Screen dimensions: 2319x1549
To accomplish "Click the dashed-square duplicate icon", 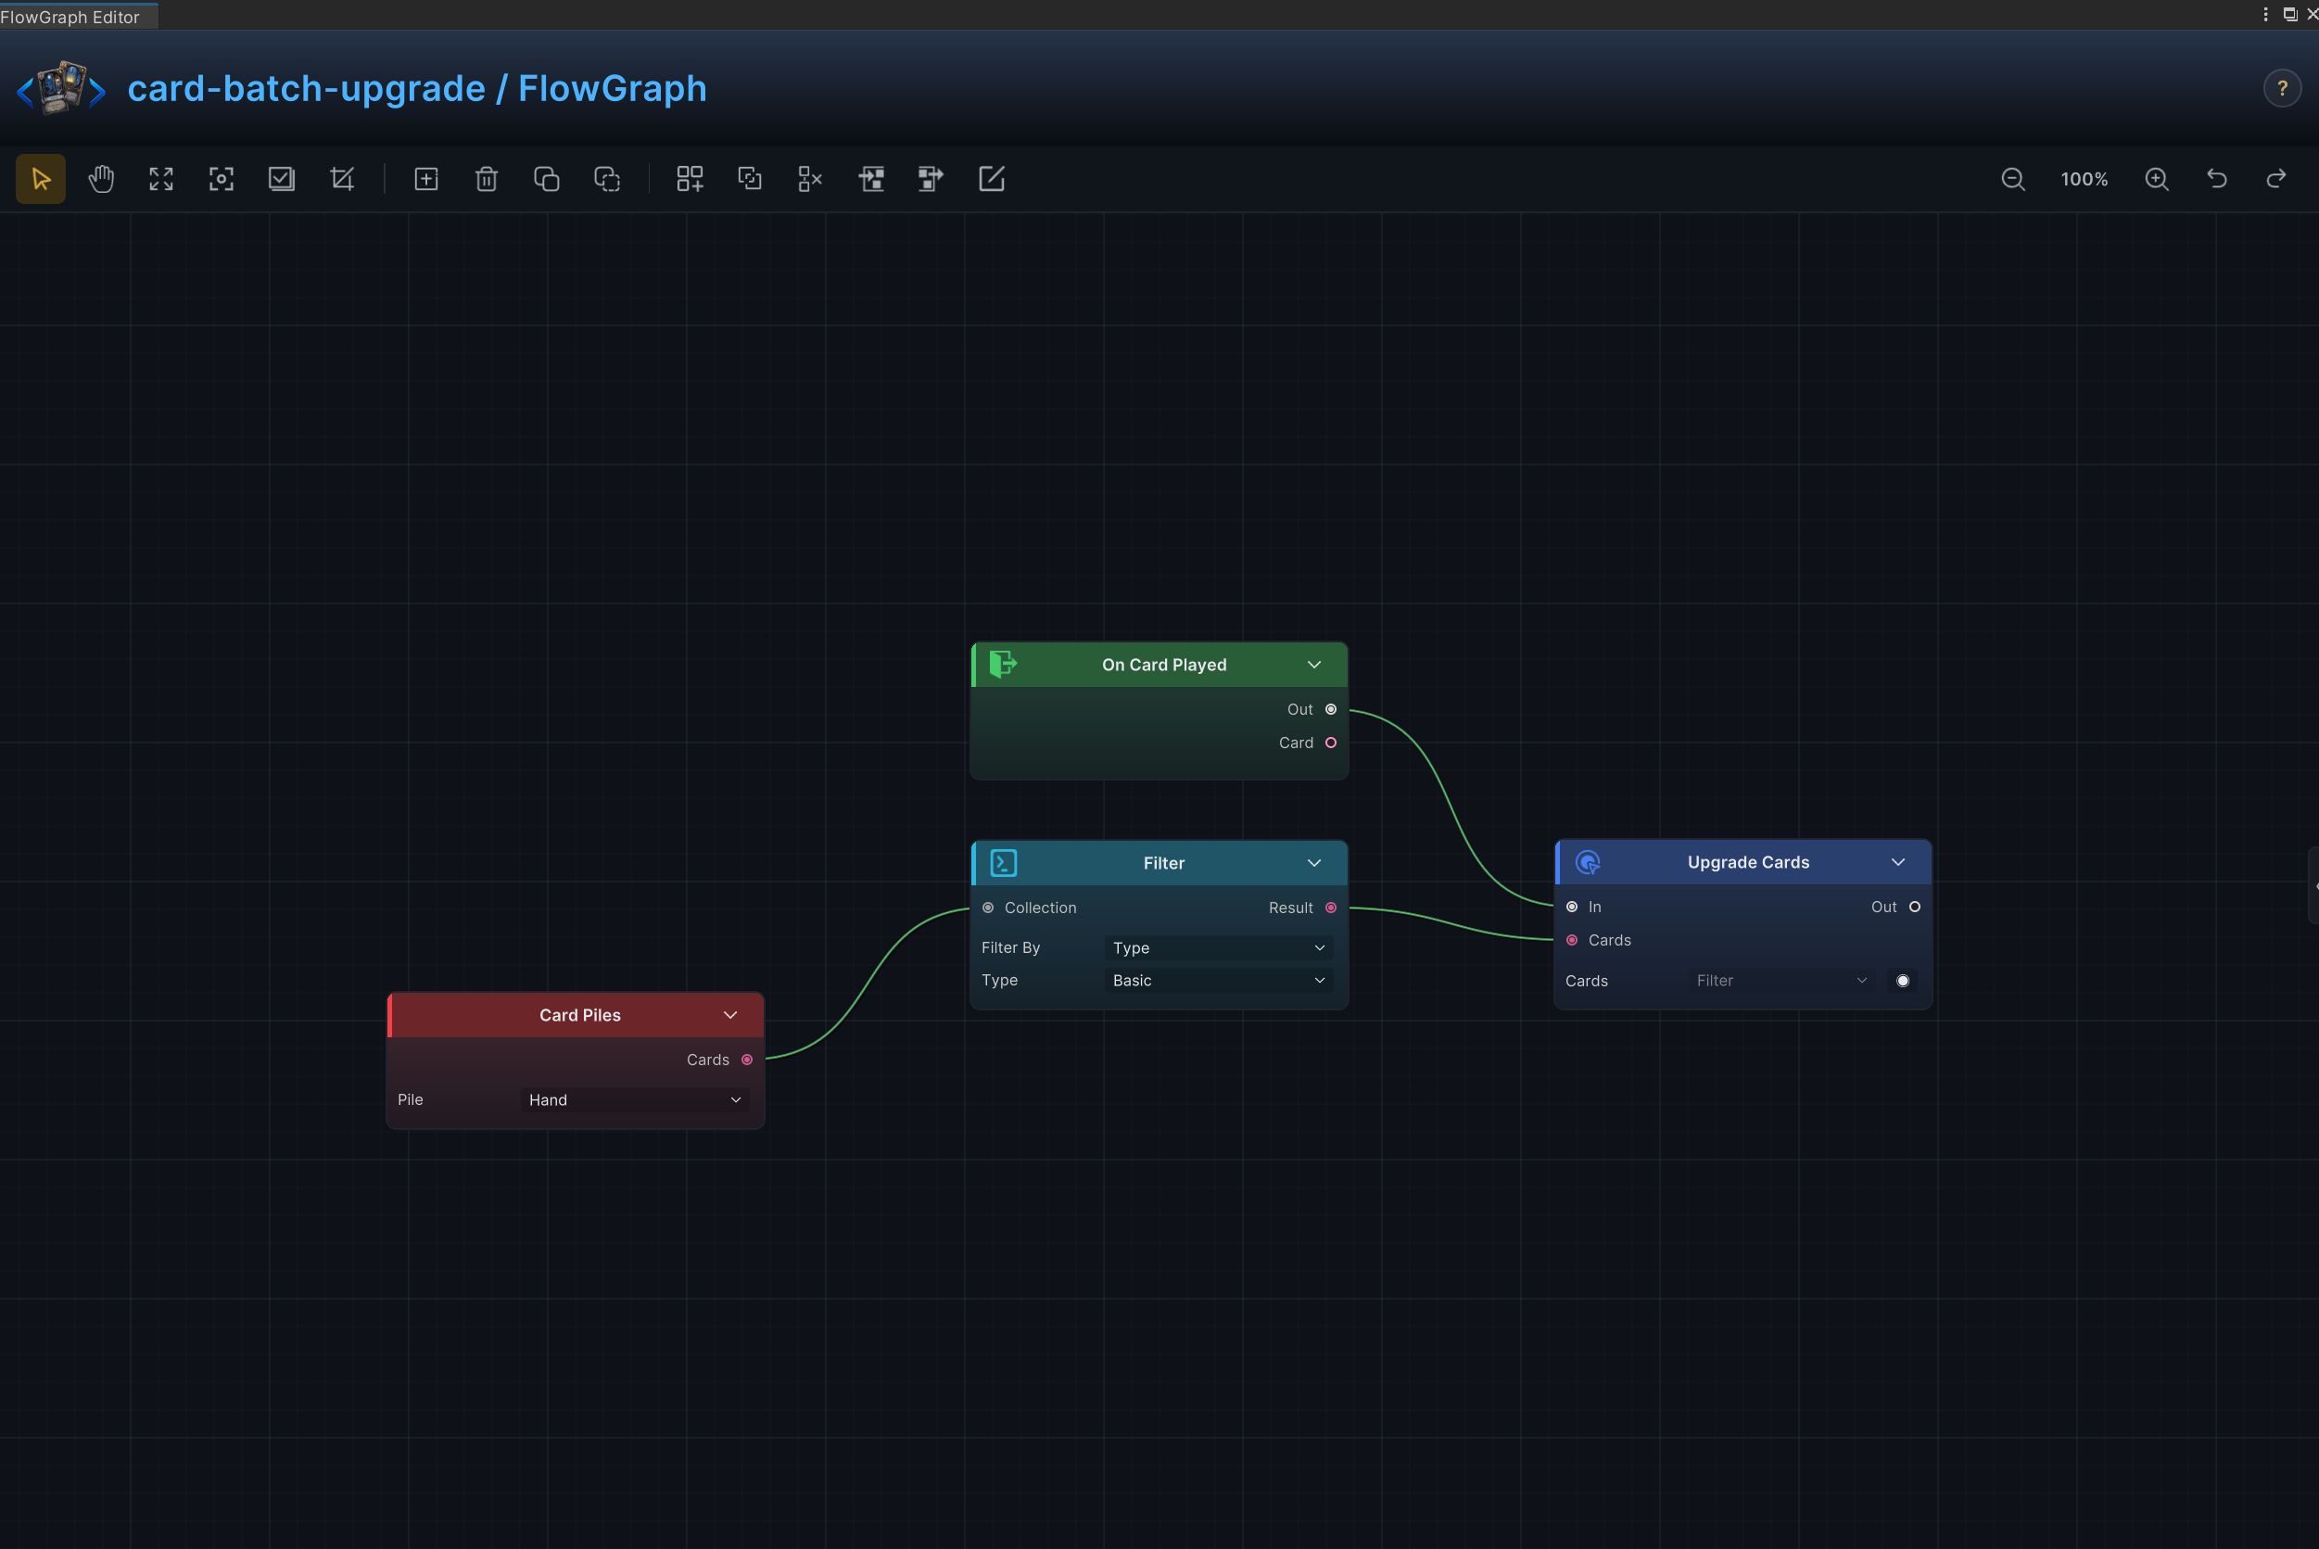I will click(x=606, y=179).
